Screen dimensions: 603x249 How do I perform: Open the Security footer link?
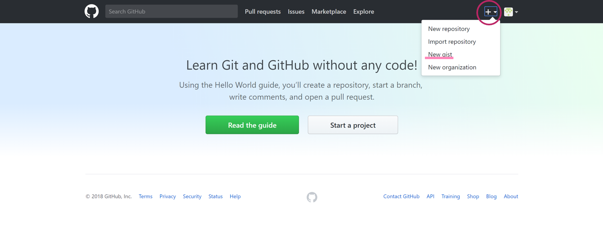click(x=192, y=197)
